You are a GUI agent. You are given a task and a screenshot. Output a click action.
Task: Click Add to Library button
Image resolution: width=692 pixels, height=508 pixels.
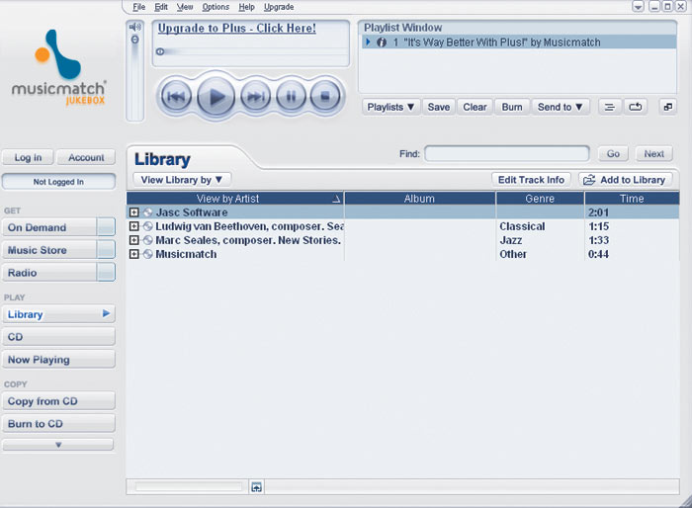click(x=626, y=180)
